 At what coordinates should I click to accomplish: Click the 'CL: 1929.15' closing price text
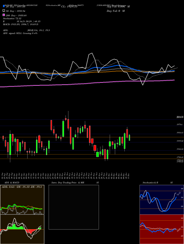coord(69,7)
